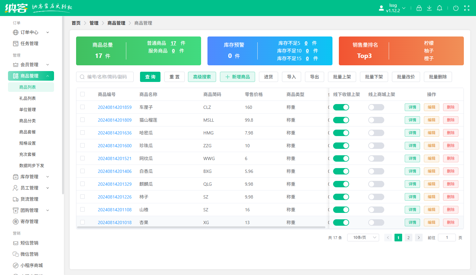Disable 线下收银上架 switch for 车厘子
Screen dimensions: 476x275
[x=341, y=107]
